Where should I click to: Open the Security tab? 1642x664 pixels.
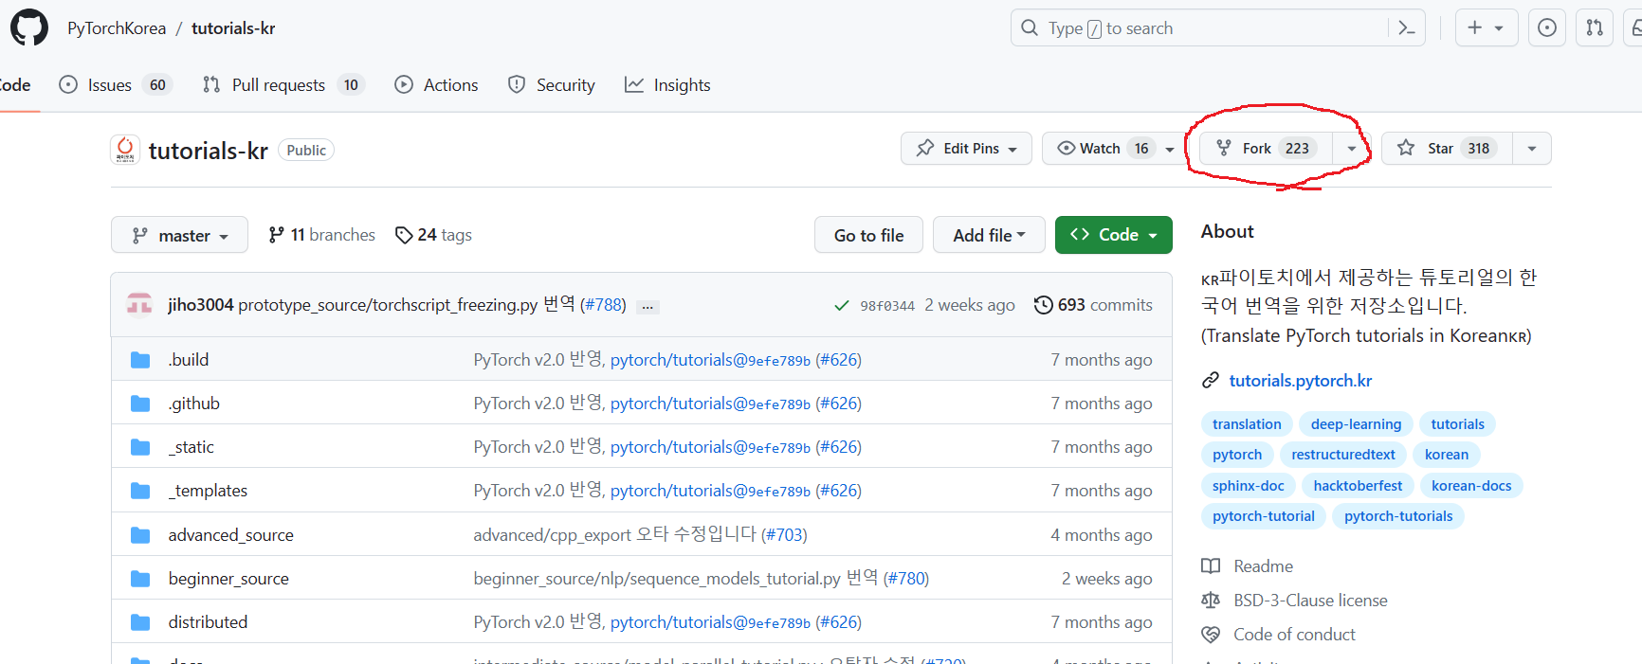[x=552, y=85]
